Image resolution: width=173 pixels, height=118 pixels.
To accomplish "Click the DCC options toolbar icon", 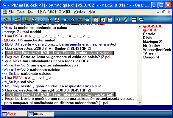I will (110, 20).
